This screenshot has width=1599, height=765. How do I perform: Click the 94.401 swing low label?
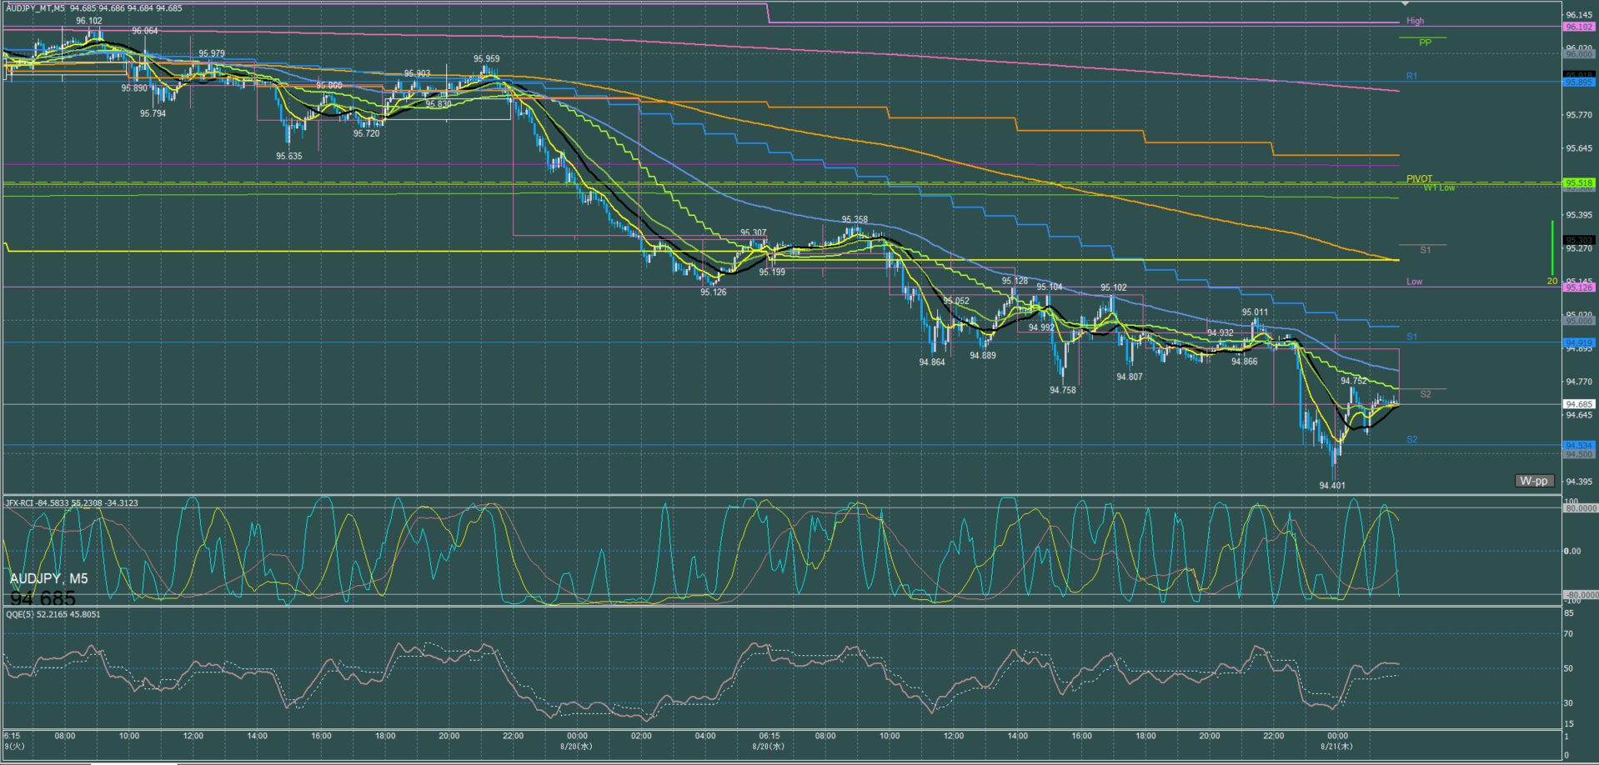[x=1331, y=485]
